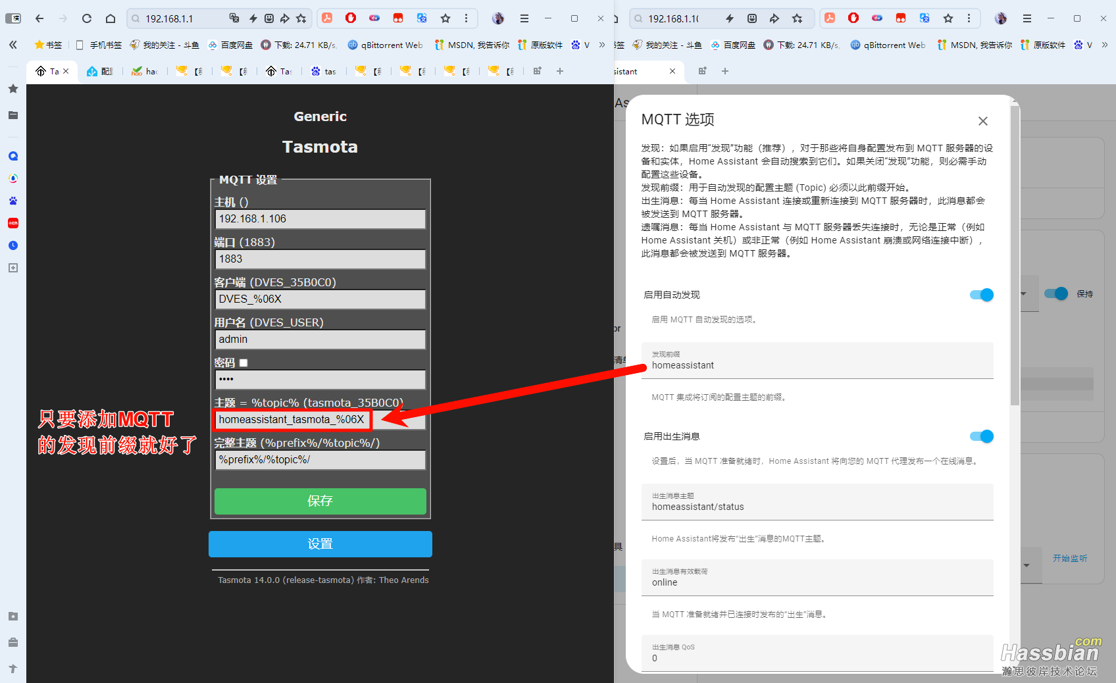Open the red Bilibili-style extension in left browser
This screenshot has height=683, width=1116.
[398, 18]
